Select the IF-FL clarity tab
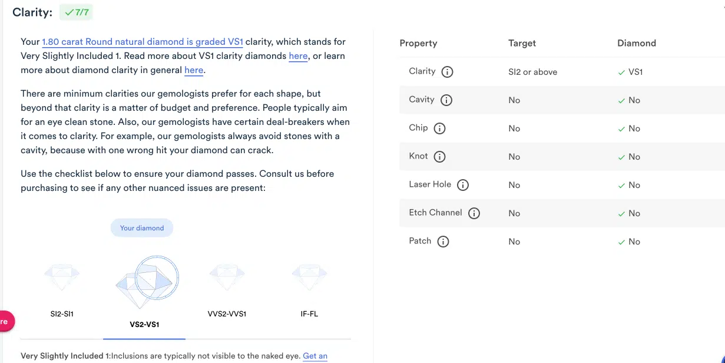725x363 pixels. (x=309, y=313)
